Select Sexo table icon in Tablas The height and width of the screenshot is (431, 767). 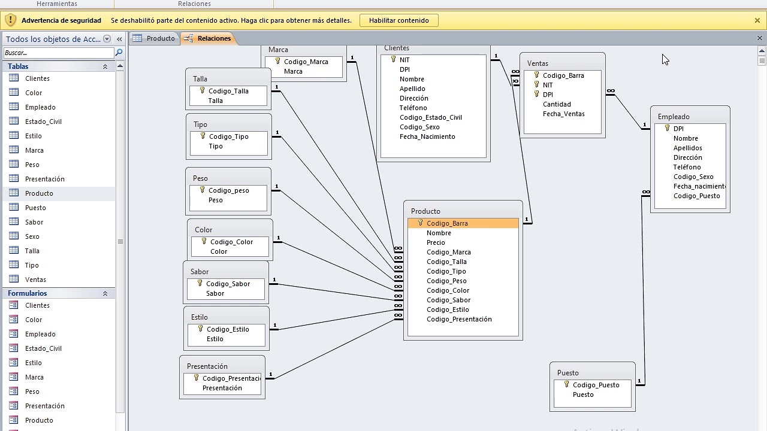click(14, 236)
